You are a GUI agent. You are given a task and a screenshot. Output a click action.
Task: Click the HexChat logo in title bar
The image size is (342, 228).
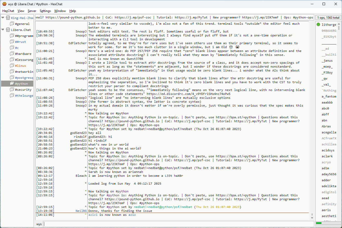click(4, 4)
